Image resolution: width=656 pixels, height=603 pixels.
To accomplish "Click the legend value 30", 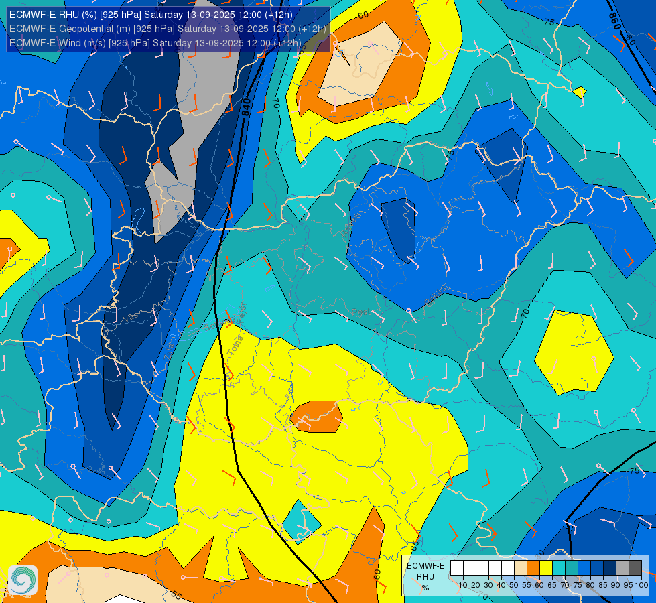I will (488, 585).
